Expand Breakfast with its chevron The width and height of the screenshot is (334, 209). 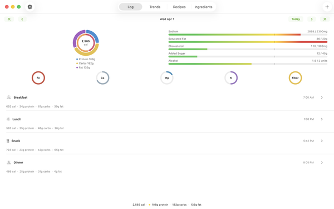tap(322, 98)
